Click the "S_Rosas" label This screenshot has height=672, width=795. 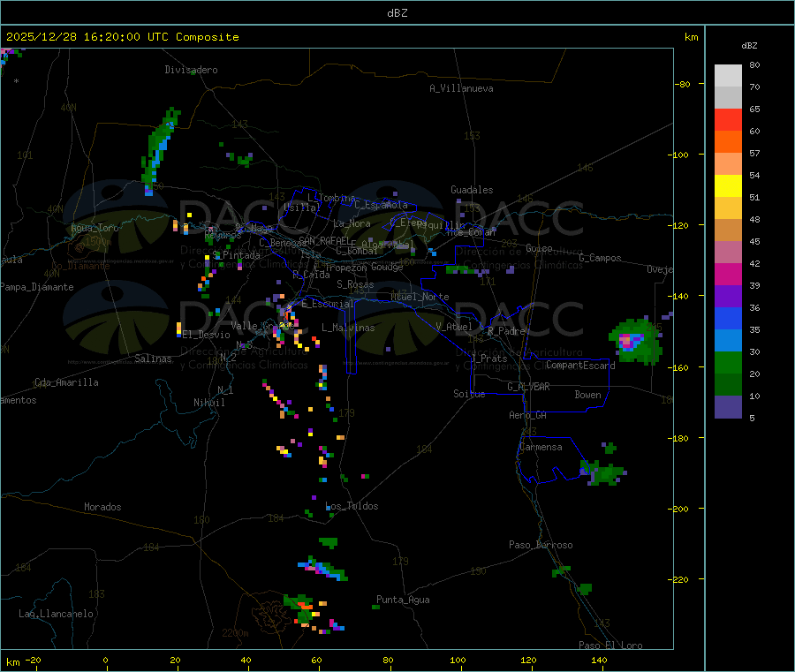355,284
